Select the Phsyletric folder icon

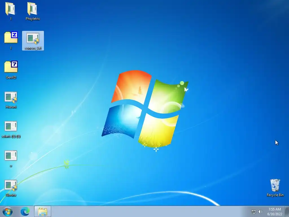coord(33,9)
